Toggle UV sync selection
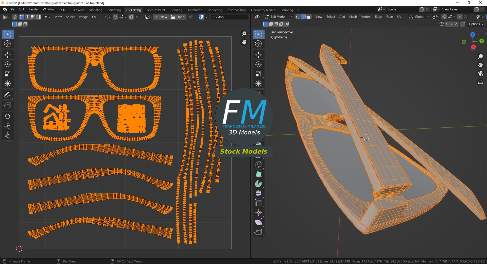 pos(15,17)
